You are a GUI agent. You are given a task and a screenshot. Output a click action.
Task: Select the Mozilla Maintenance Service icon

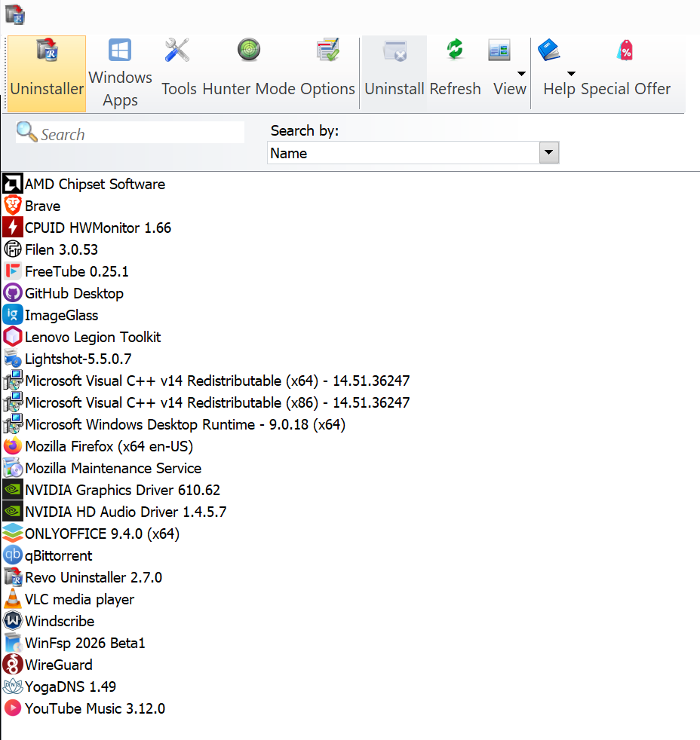click(13, 467)
